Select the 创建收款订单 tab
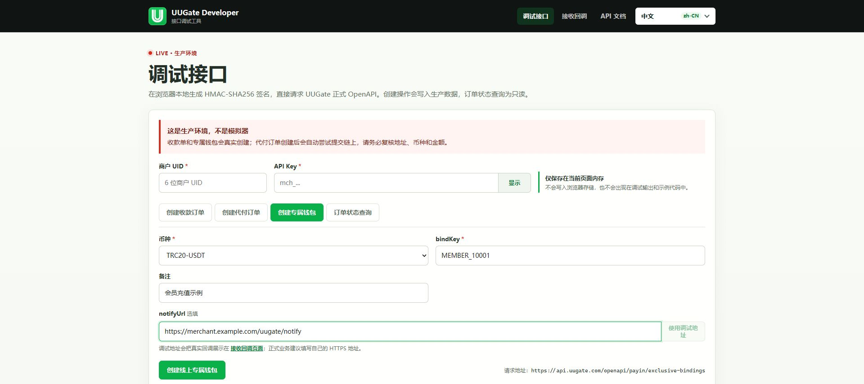This screenshot has width=864, height=384. coord(185,212)
